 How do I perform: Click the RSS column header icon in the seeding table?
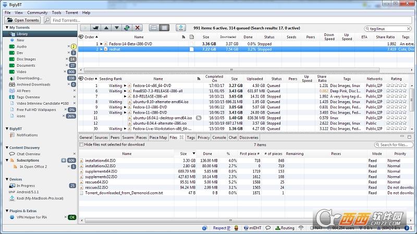[199, 79]
